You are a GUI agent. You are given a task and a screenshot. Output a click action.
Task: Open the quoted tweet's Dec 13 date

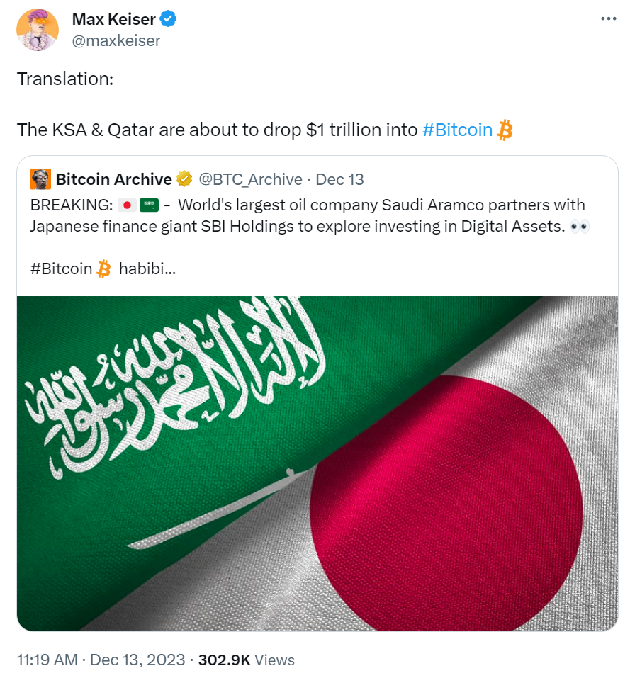[339, 179]
